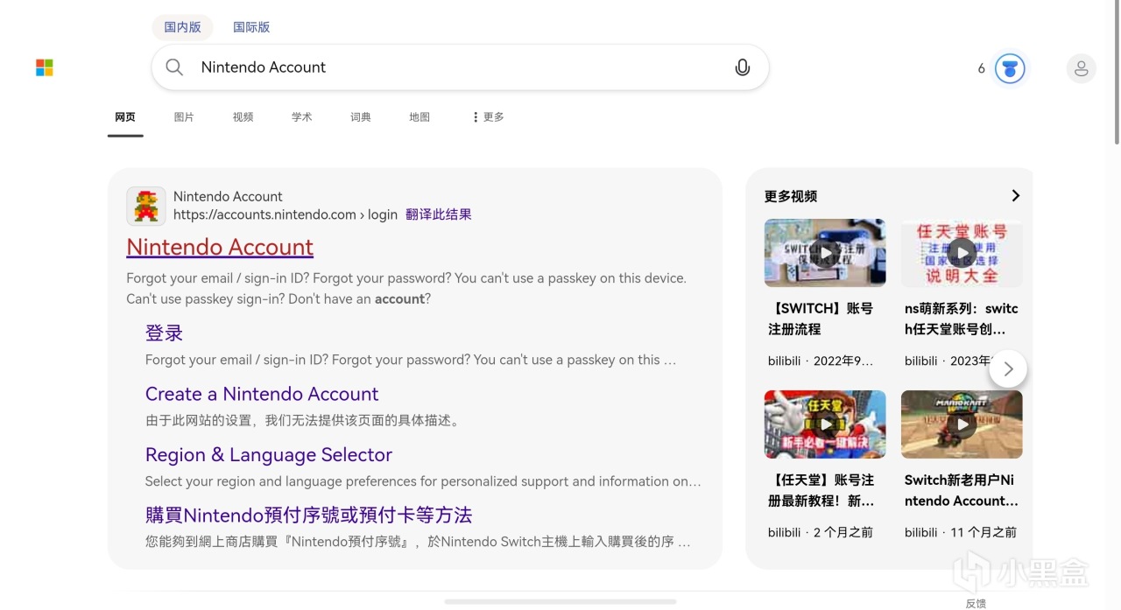The image size is (1121, 610).
Task: Click the 反馈 feedback link
Action: point(976,603)
